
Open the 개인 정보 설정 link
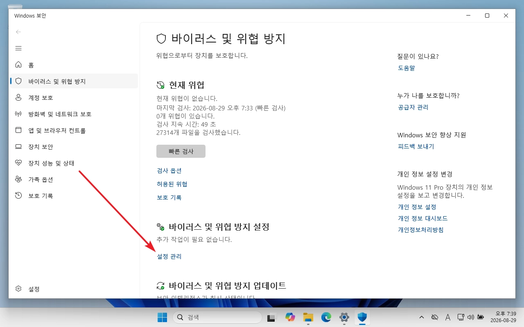point(417,207)
